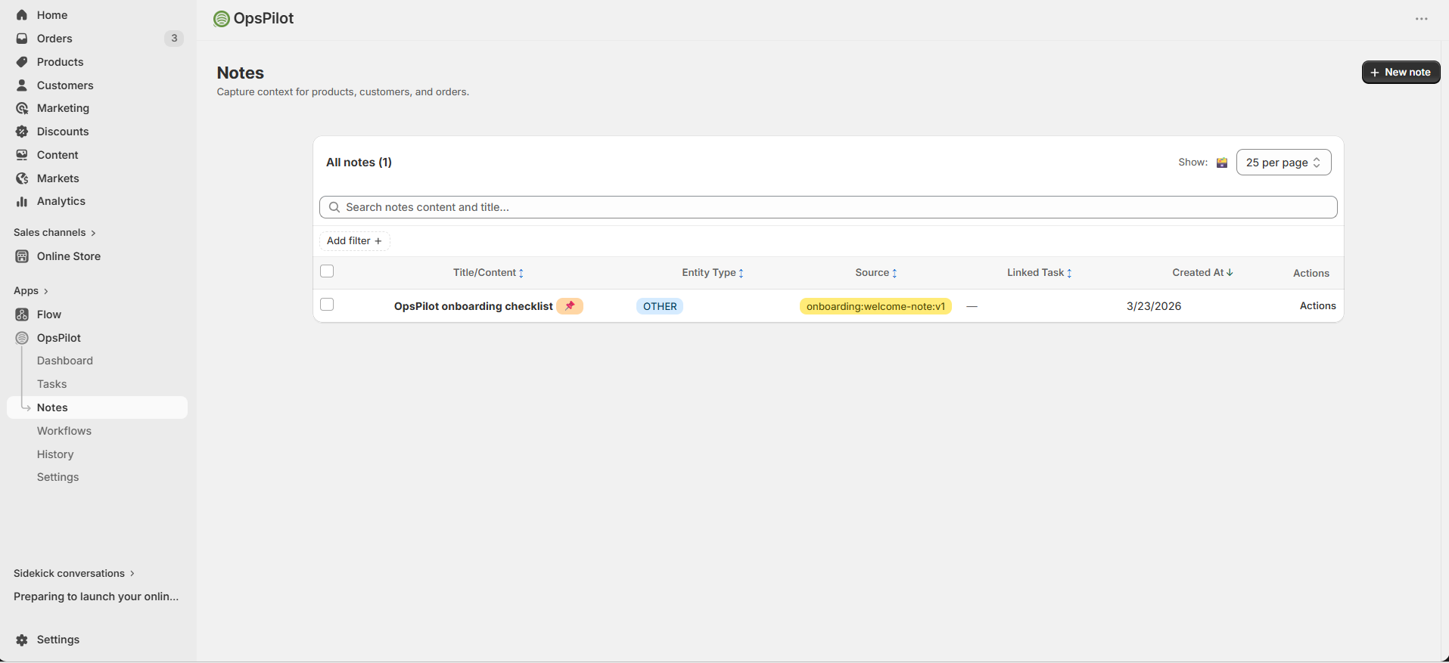
Task: Check the OpsPilot onboarding checklist row checkbox
Action: click(327, 305)
